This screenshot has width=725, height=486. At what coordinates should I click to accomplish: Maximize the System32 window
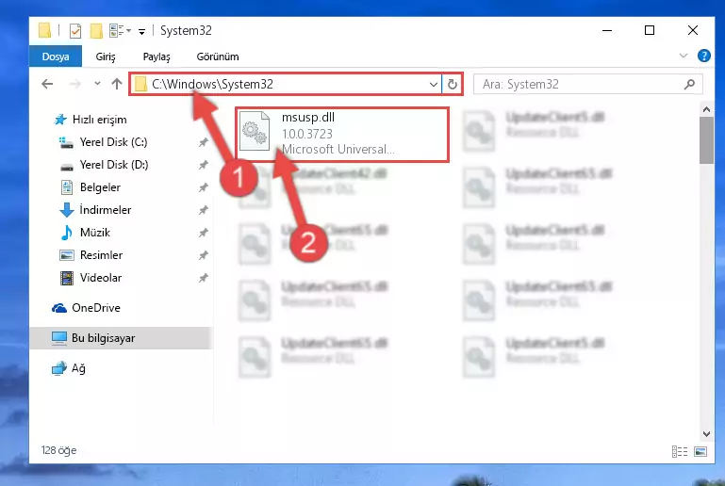(x=650, y=30)
